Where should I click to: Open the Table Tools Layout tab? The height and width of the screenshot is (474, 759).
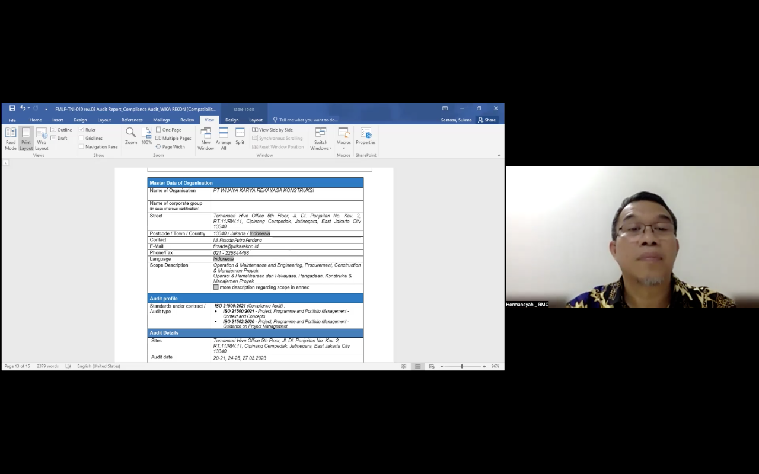[256, 120]
